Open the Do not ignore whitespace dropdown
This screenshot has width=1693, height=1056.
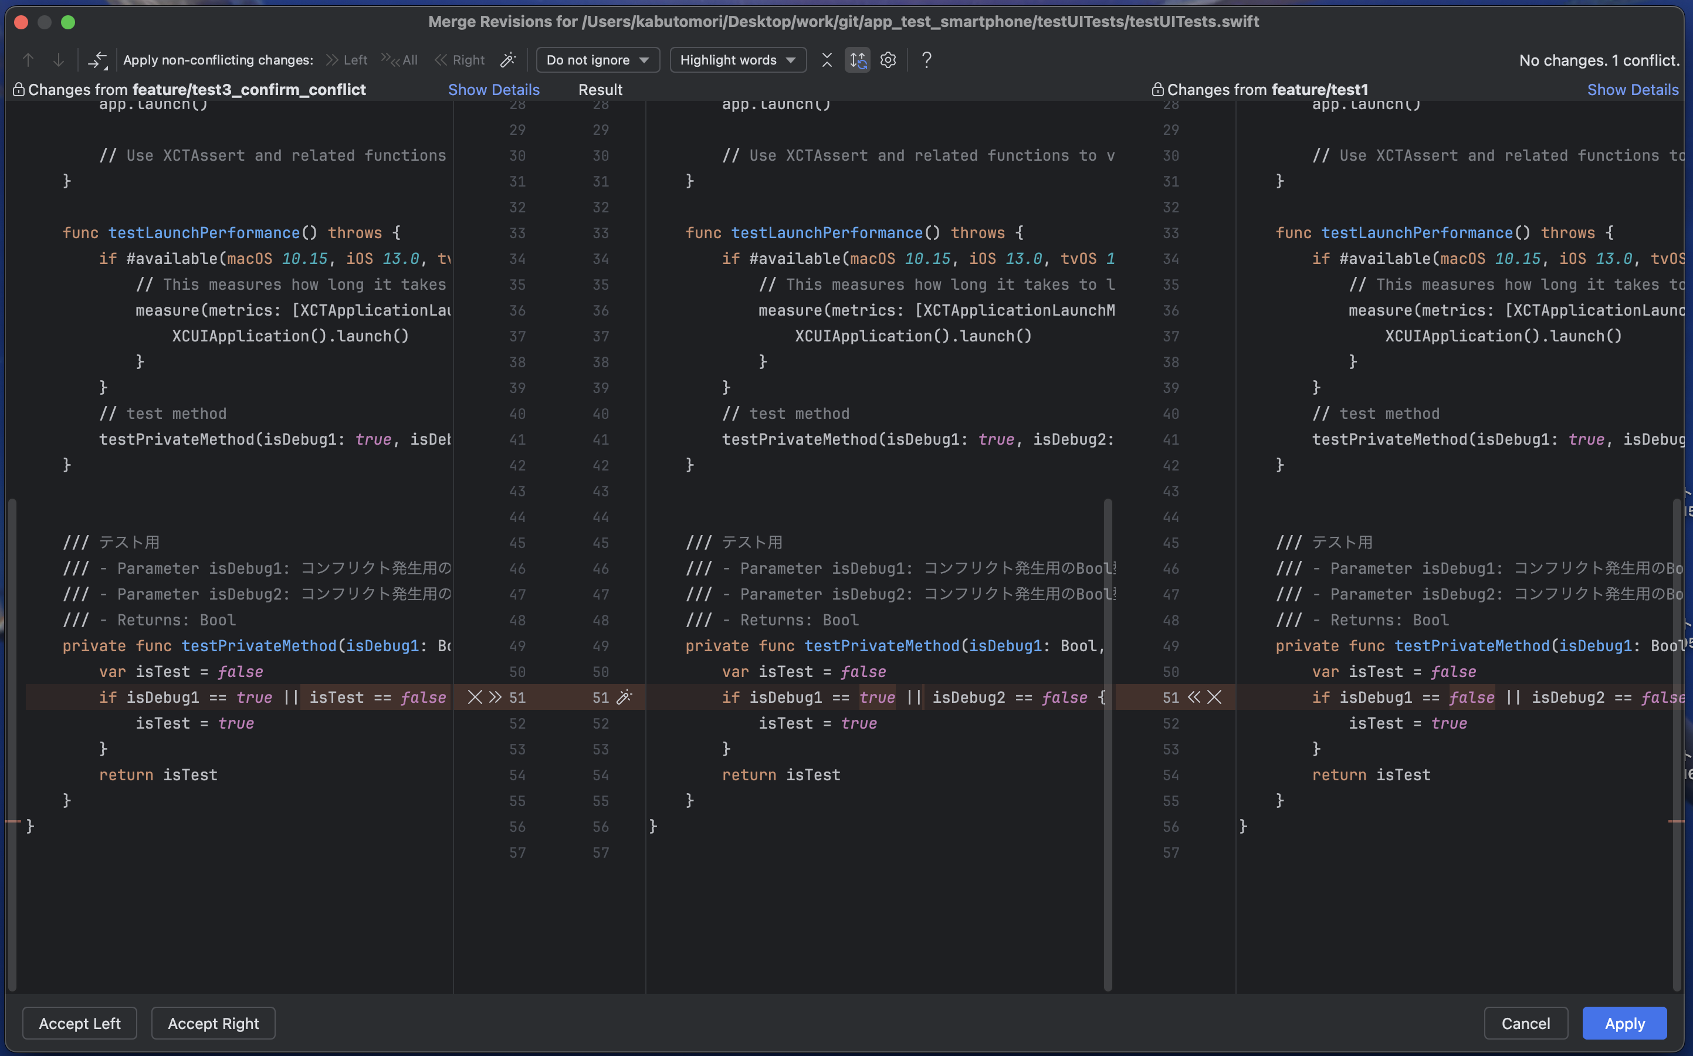click(x=598, y=60)
